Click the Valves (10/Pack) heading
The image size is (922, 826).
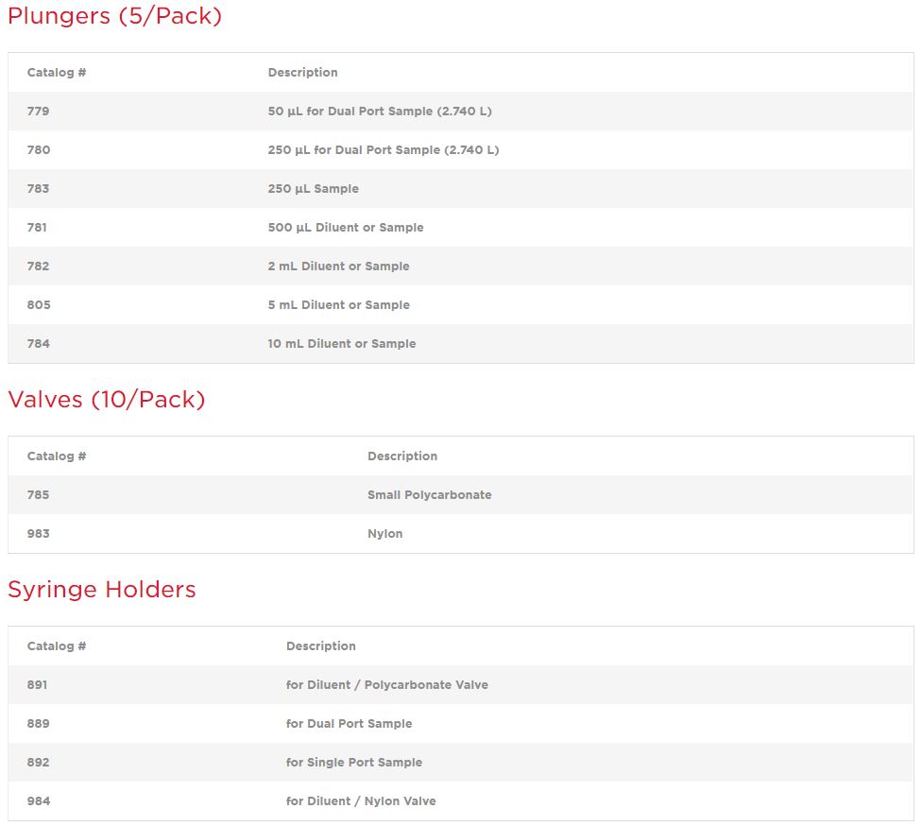click(106, 400)
